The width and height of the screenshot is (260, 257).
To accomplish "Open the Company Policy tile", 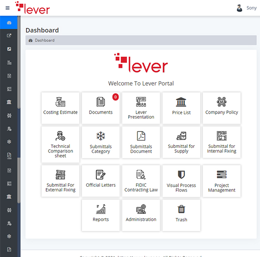I will [x=222, y=108].
